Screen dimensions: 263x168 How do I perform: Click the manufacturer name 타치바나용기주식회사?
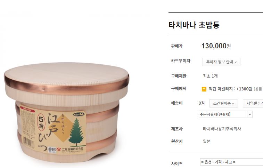222,129
